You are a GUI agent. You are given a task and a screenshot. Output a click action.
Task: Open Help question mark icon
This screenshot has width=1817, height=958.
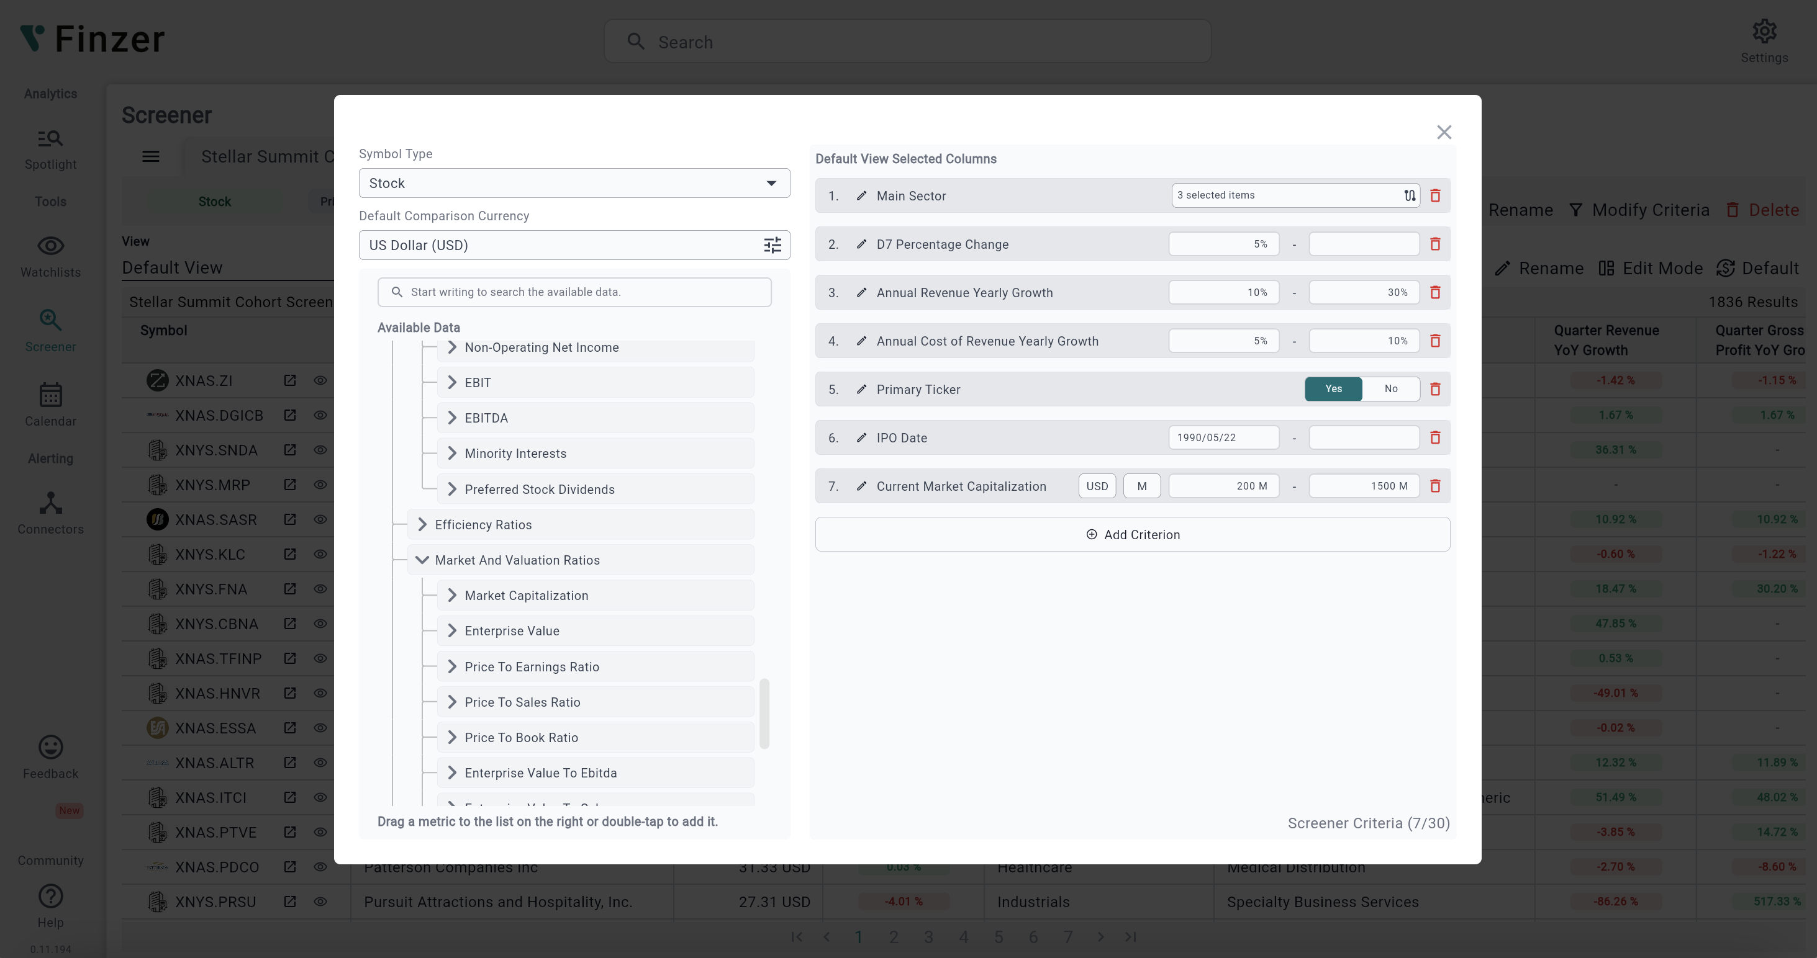click(x=50, y=897)
